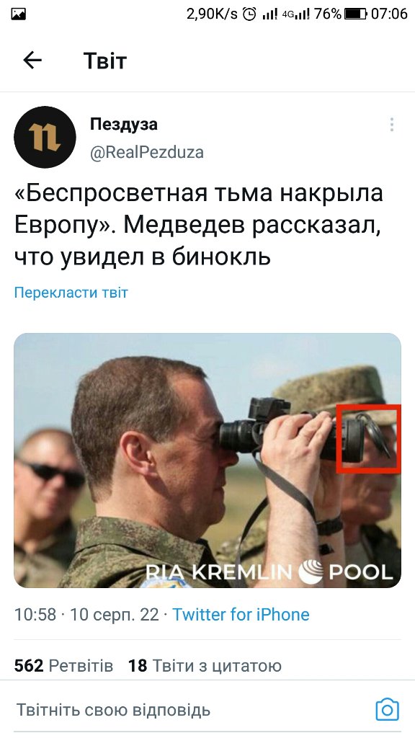The height and width of the screenshot is (738, 415).
Task: Tap the 07:06 clock in status bar
Action: 388,14
